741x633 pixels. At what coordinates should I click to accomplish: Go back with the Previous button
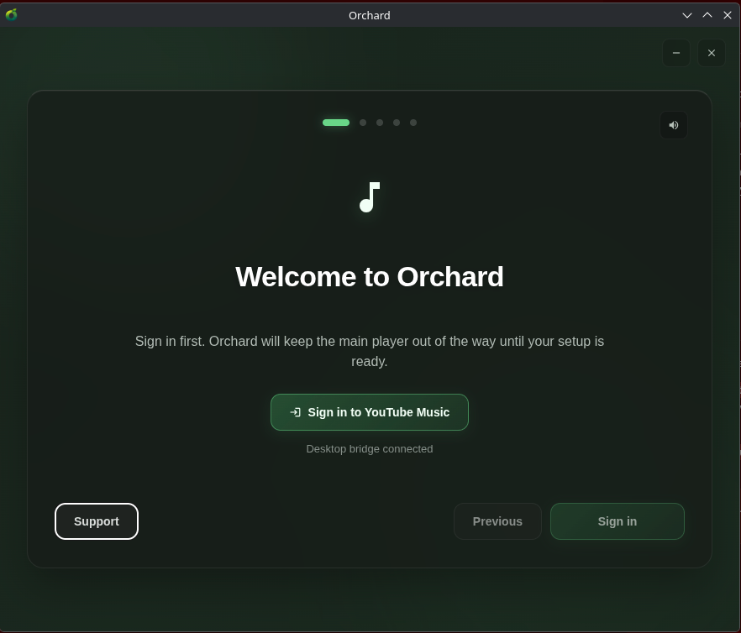click(497, 521)
